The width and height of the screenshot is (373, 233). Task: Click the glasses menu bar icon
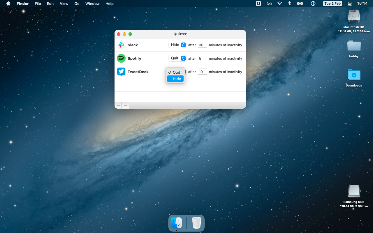click(x=269, y=3)
